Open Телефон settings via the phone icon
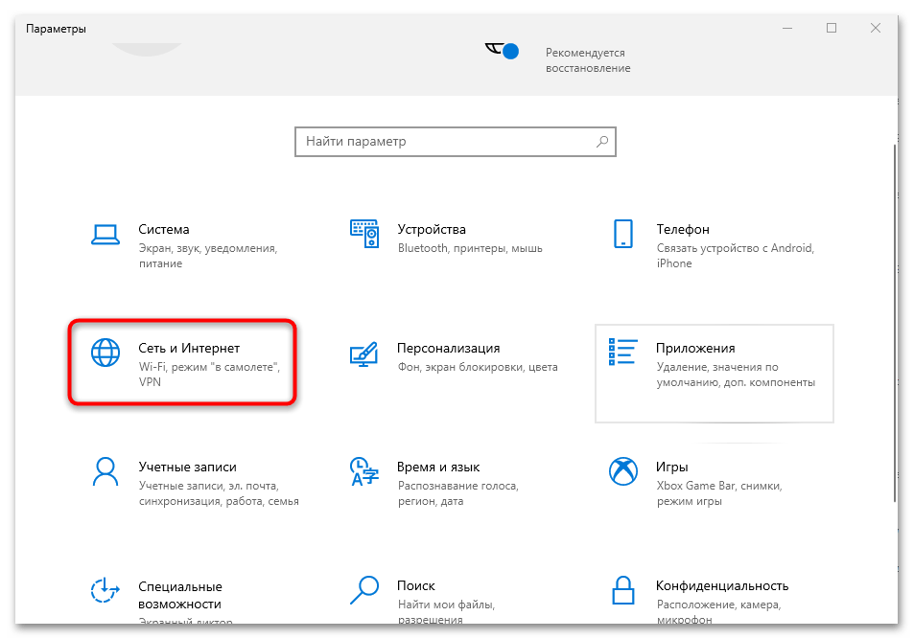Viewport: 914px width, 639px height. 623,234
